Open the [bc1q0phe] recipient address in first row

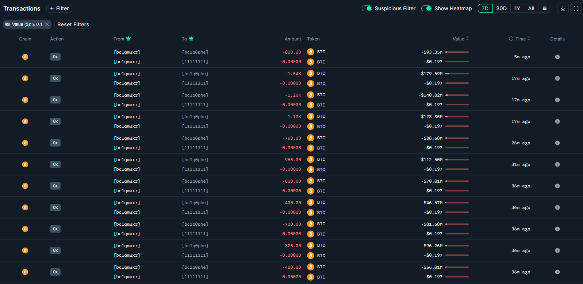tap(195, 52)
